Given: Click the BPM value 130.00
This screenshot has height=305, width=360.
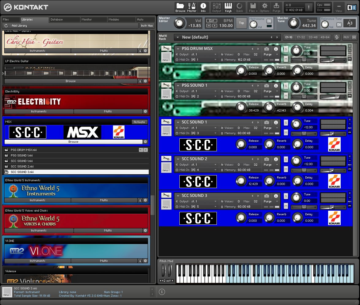Looking at the screenshot, I should [x=226, y=25].
